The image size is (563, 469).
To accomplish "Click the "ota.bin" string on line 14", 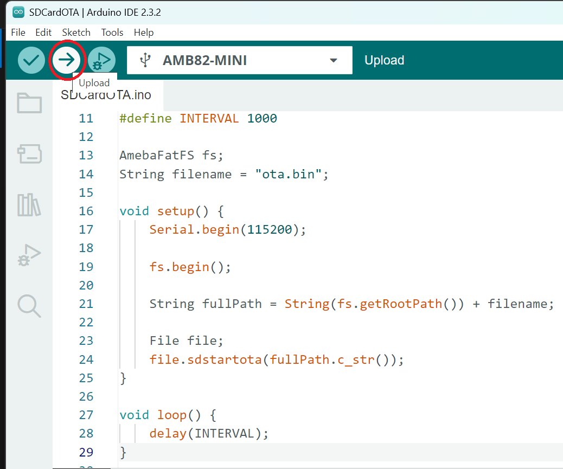I will click(289, 174).
